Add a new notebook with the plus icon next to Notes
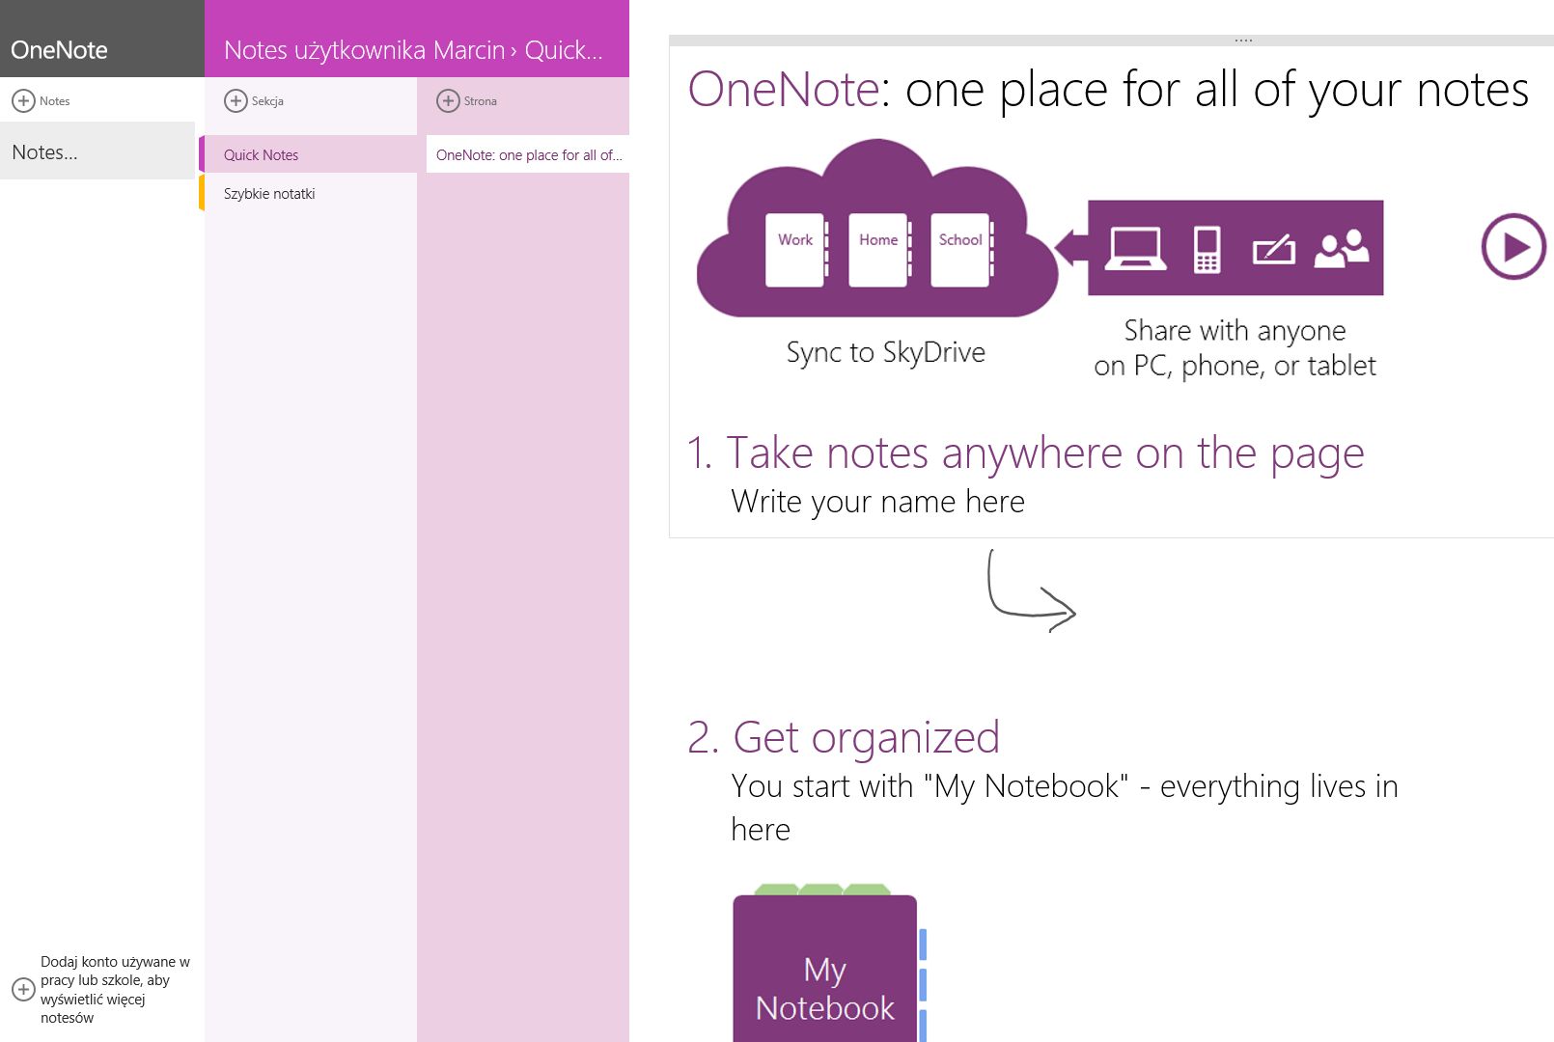This screenshot has height=1042, width=1554. point(23,100)
